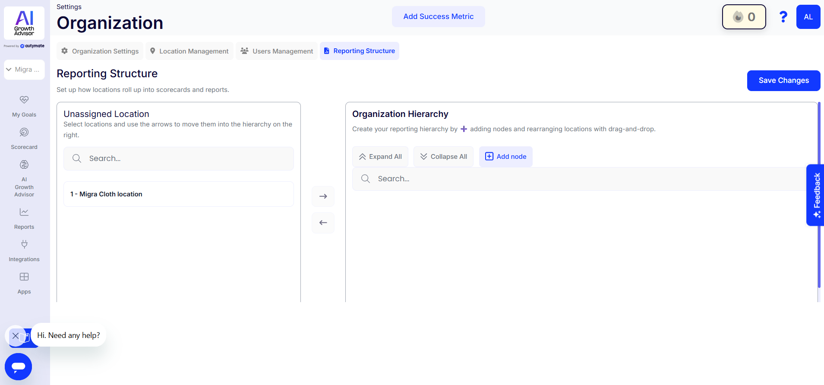
Task: Switch to Organization Settings tab
Action: [100, 51]
